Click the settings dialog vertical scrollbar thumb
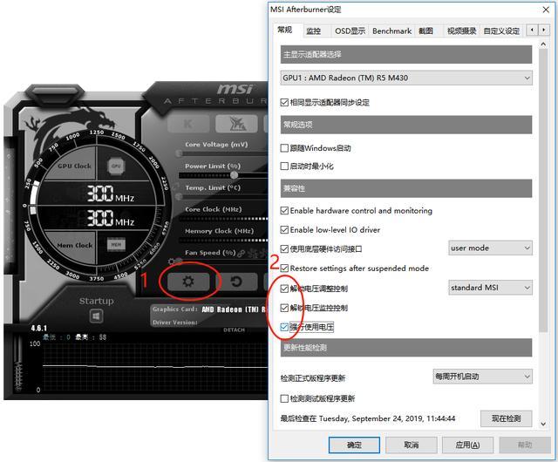The image size is (558, 462). [x=542, y=190]
